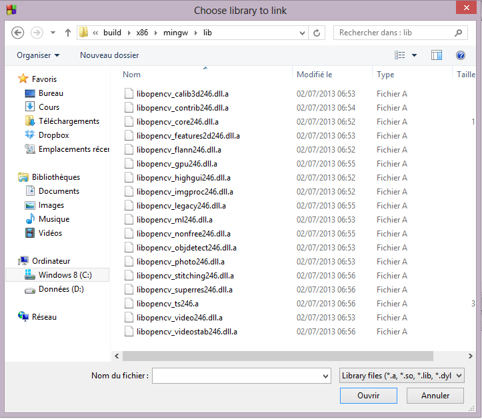This screenshot has width=482, height=419.
Task: Open help with the question mark icon
Action: point(460,55)
